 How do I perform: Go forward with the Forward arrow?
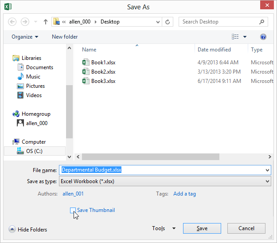point(25,22)
